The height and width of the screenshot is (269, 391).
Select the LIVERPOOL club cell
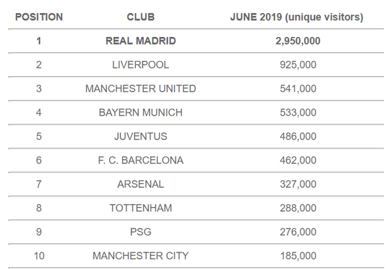tap(141, 65)
